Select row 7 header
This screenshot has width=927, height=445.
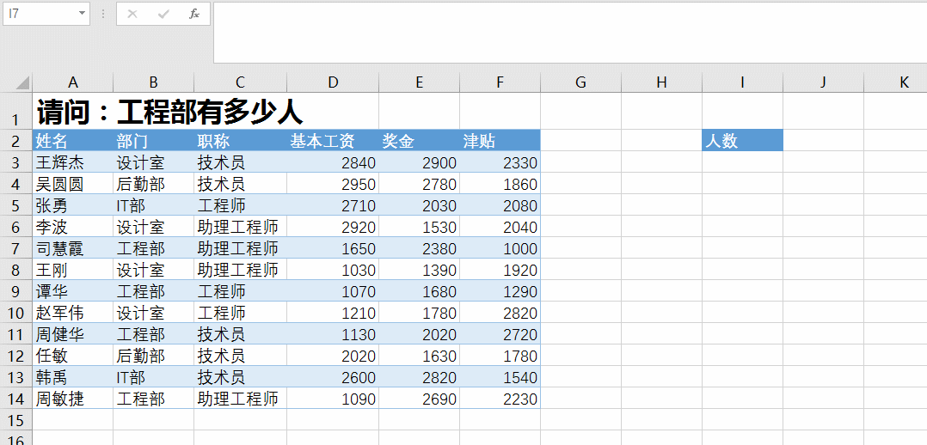[15, 248]
